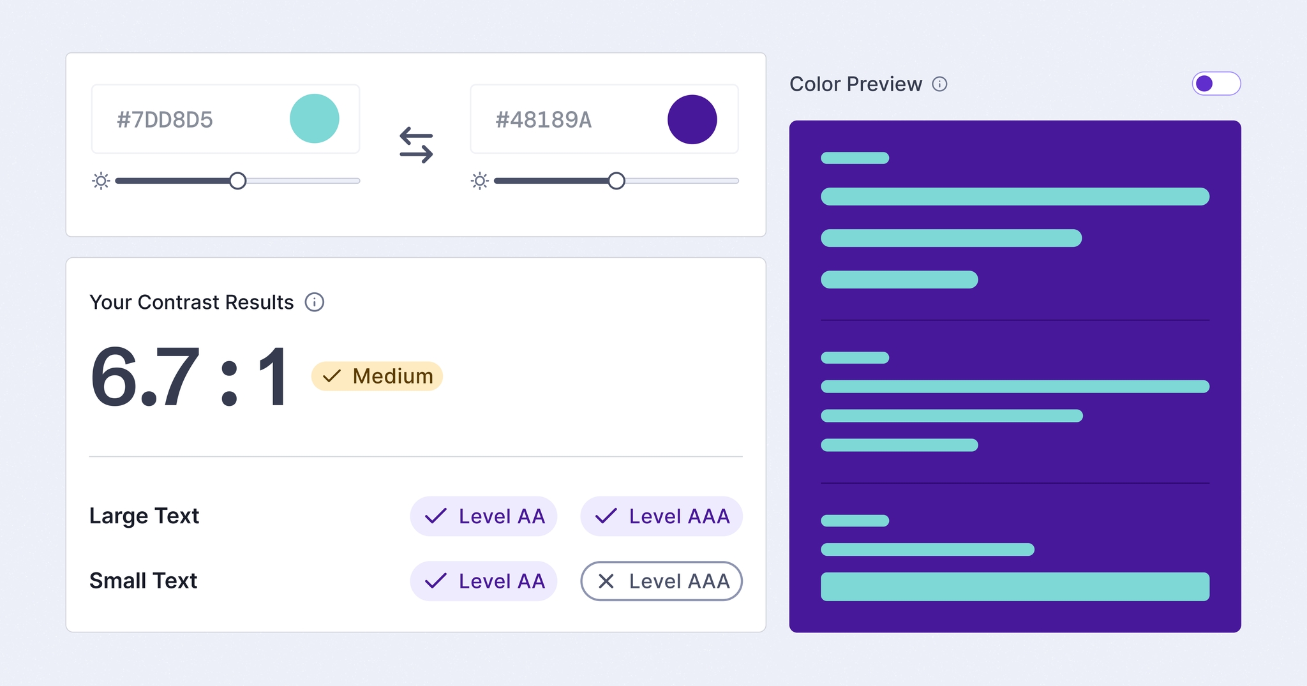
Task: Open info tooltip beside Color Preview
Action: 940,84
